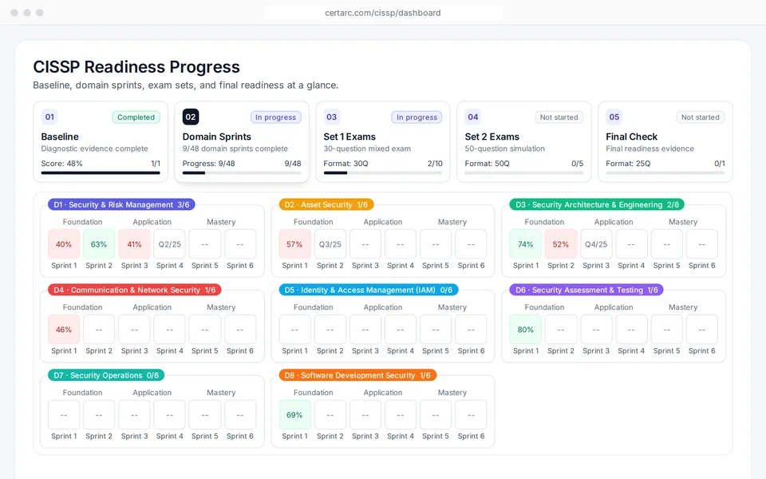Click the In progress pill on Domain Sprints

(x=275, y=117)
